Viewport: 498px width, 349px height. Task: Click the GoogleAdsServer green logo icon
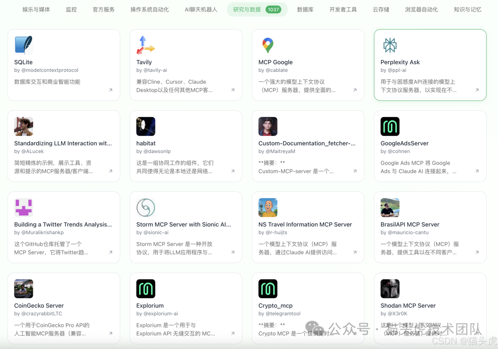[390, 126]
